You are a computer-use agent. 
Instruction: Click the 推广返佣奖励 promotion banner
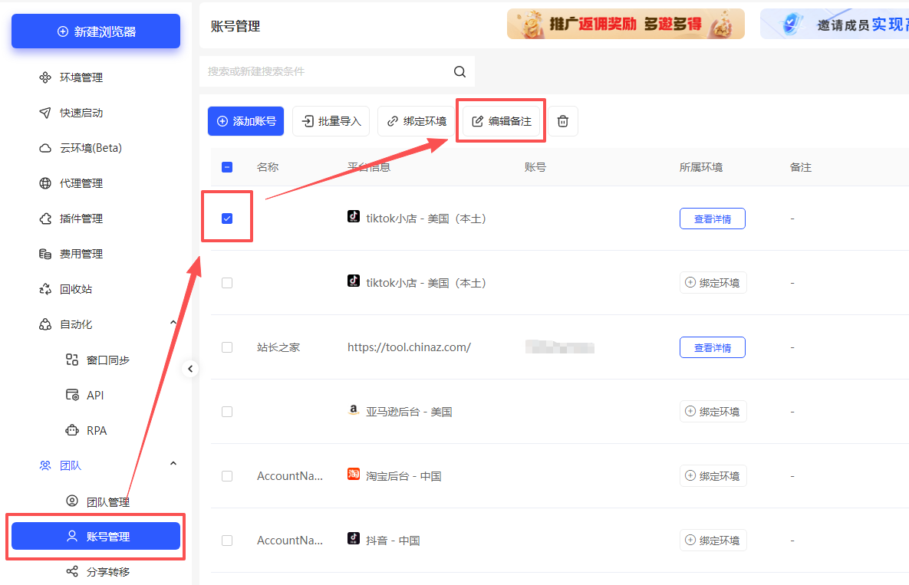coord(625,24)
